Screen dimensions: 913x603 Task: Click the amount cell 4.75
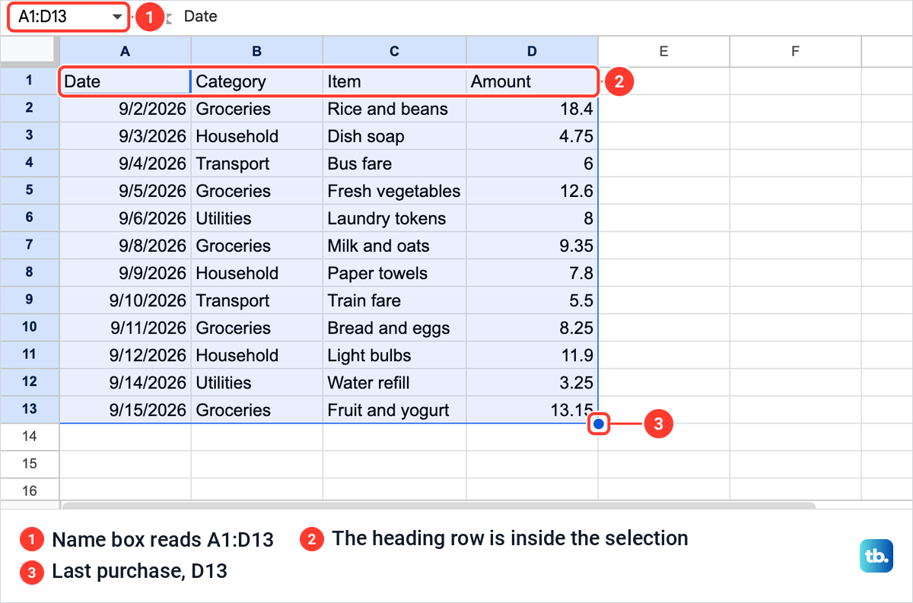click(533, 136)
